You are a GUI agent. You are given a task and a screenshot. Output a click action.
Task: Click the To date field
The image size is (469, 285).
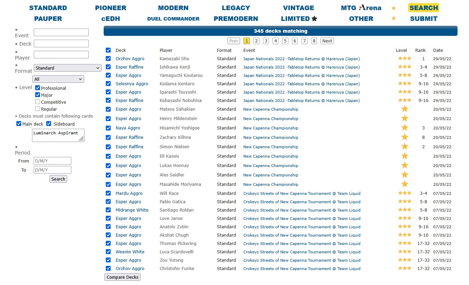[x=53, y=170]
